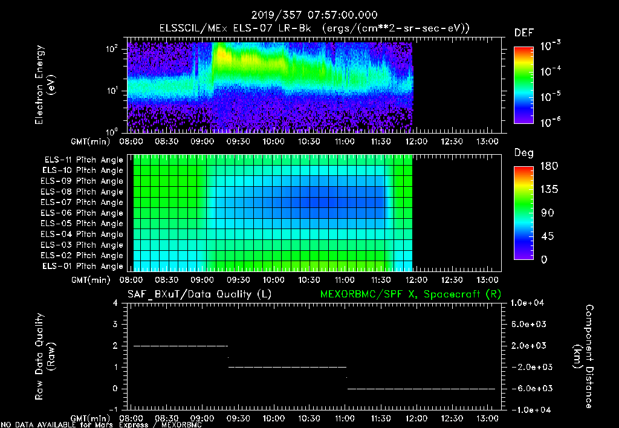This screenshot has width=619, height=428.
Task: Click the Deg pitch angle color bar
Action: pyautogui.click(x=523, y=213)
